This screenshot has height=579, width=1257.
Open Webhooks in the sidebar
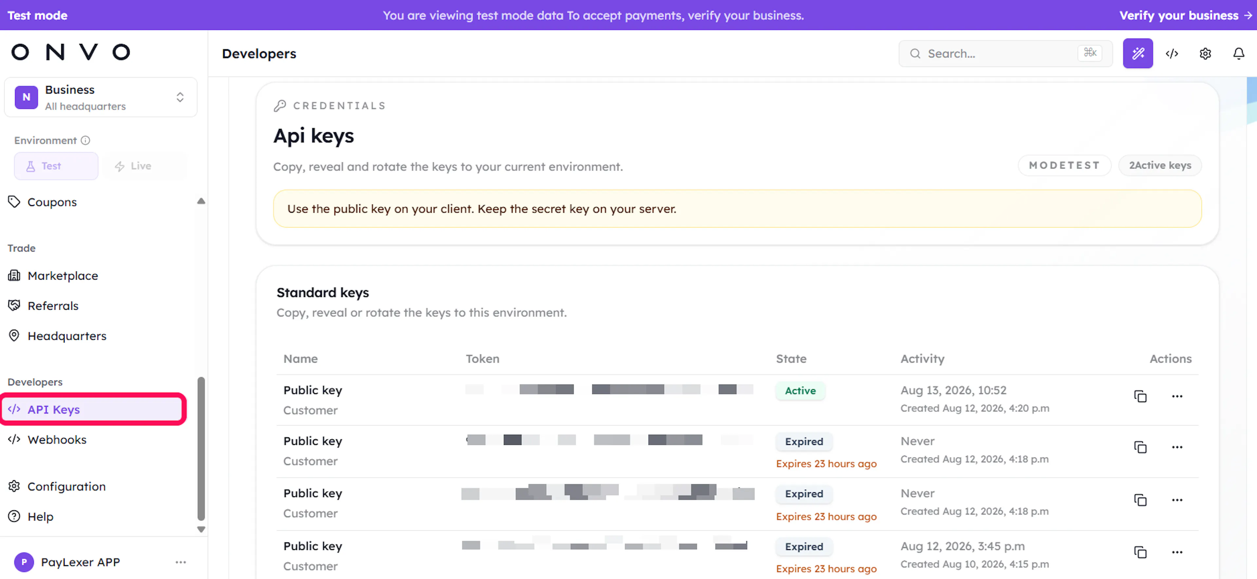click(x=47, y=440)
